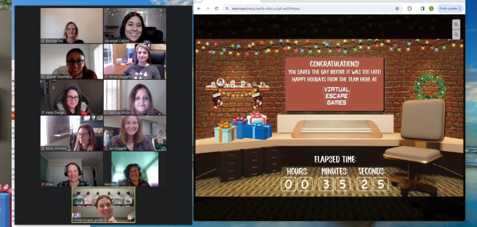This screenshot has width=477, height=227.
Task: Select the Karolee video tile
Action: (x=135, y=169)
